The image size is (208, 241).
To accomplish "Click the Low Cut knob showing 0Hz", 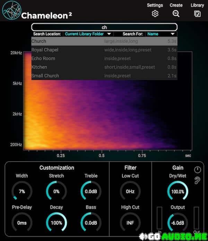I will 130,191.
